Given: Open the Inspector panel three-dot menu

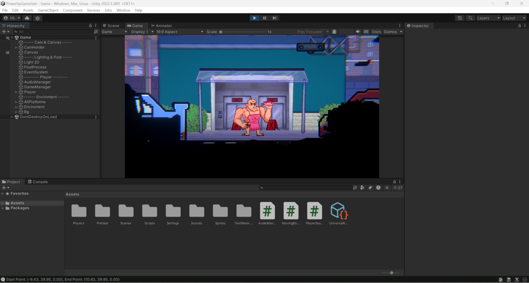Looking at the screenshot, I should point(525,26).
